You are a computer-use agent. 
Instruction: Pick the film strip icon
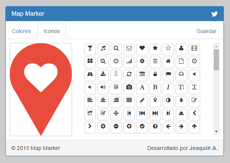[194, 49]
